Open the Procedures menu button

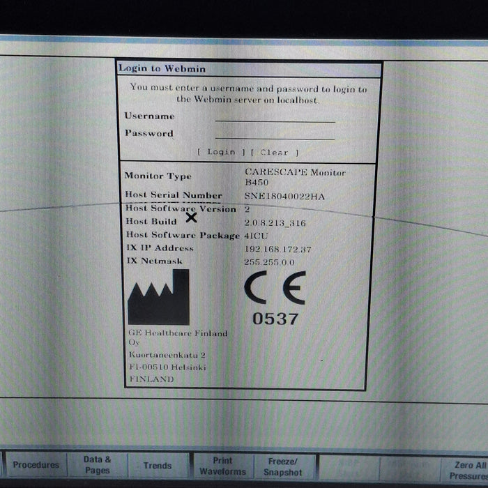point(36,465)
